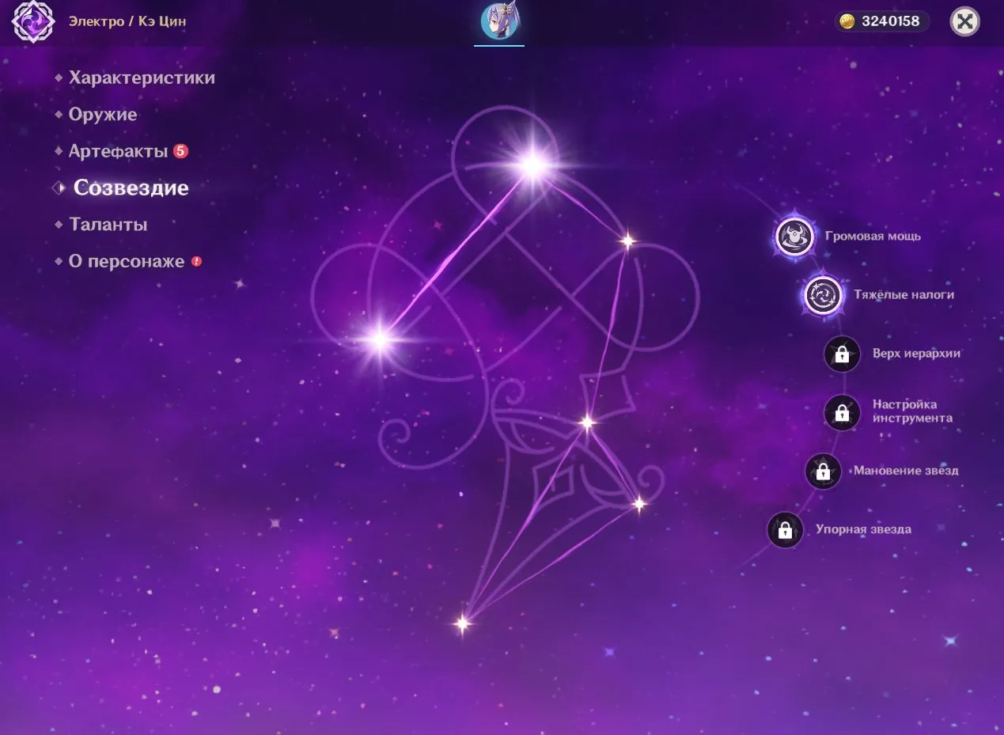Click the locked Упорная звезда icon
1004x735 pixels.
(x=785, y=530)
